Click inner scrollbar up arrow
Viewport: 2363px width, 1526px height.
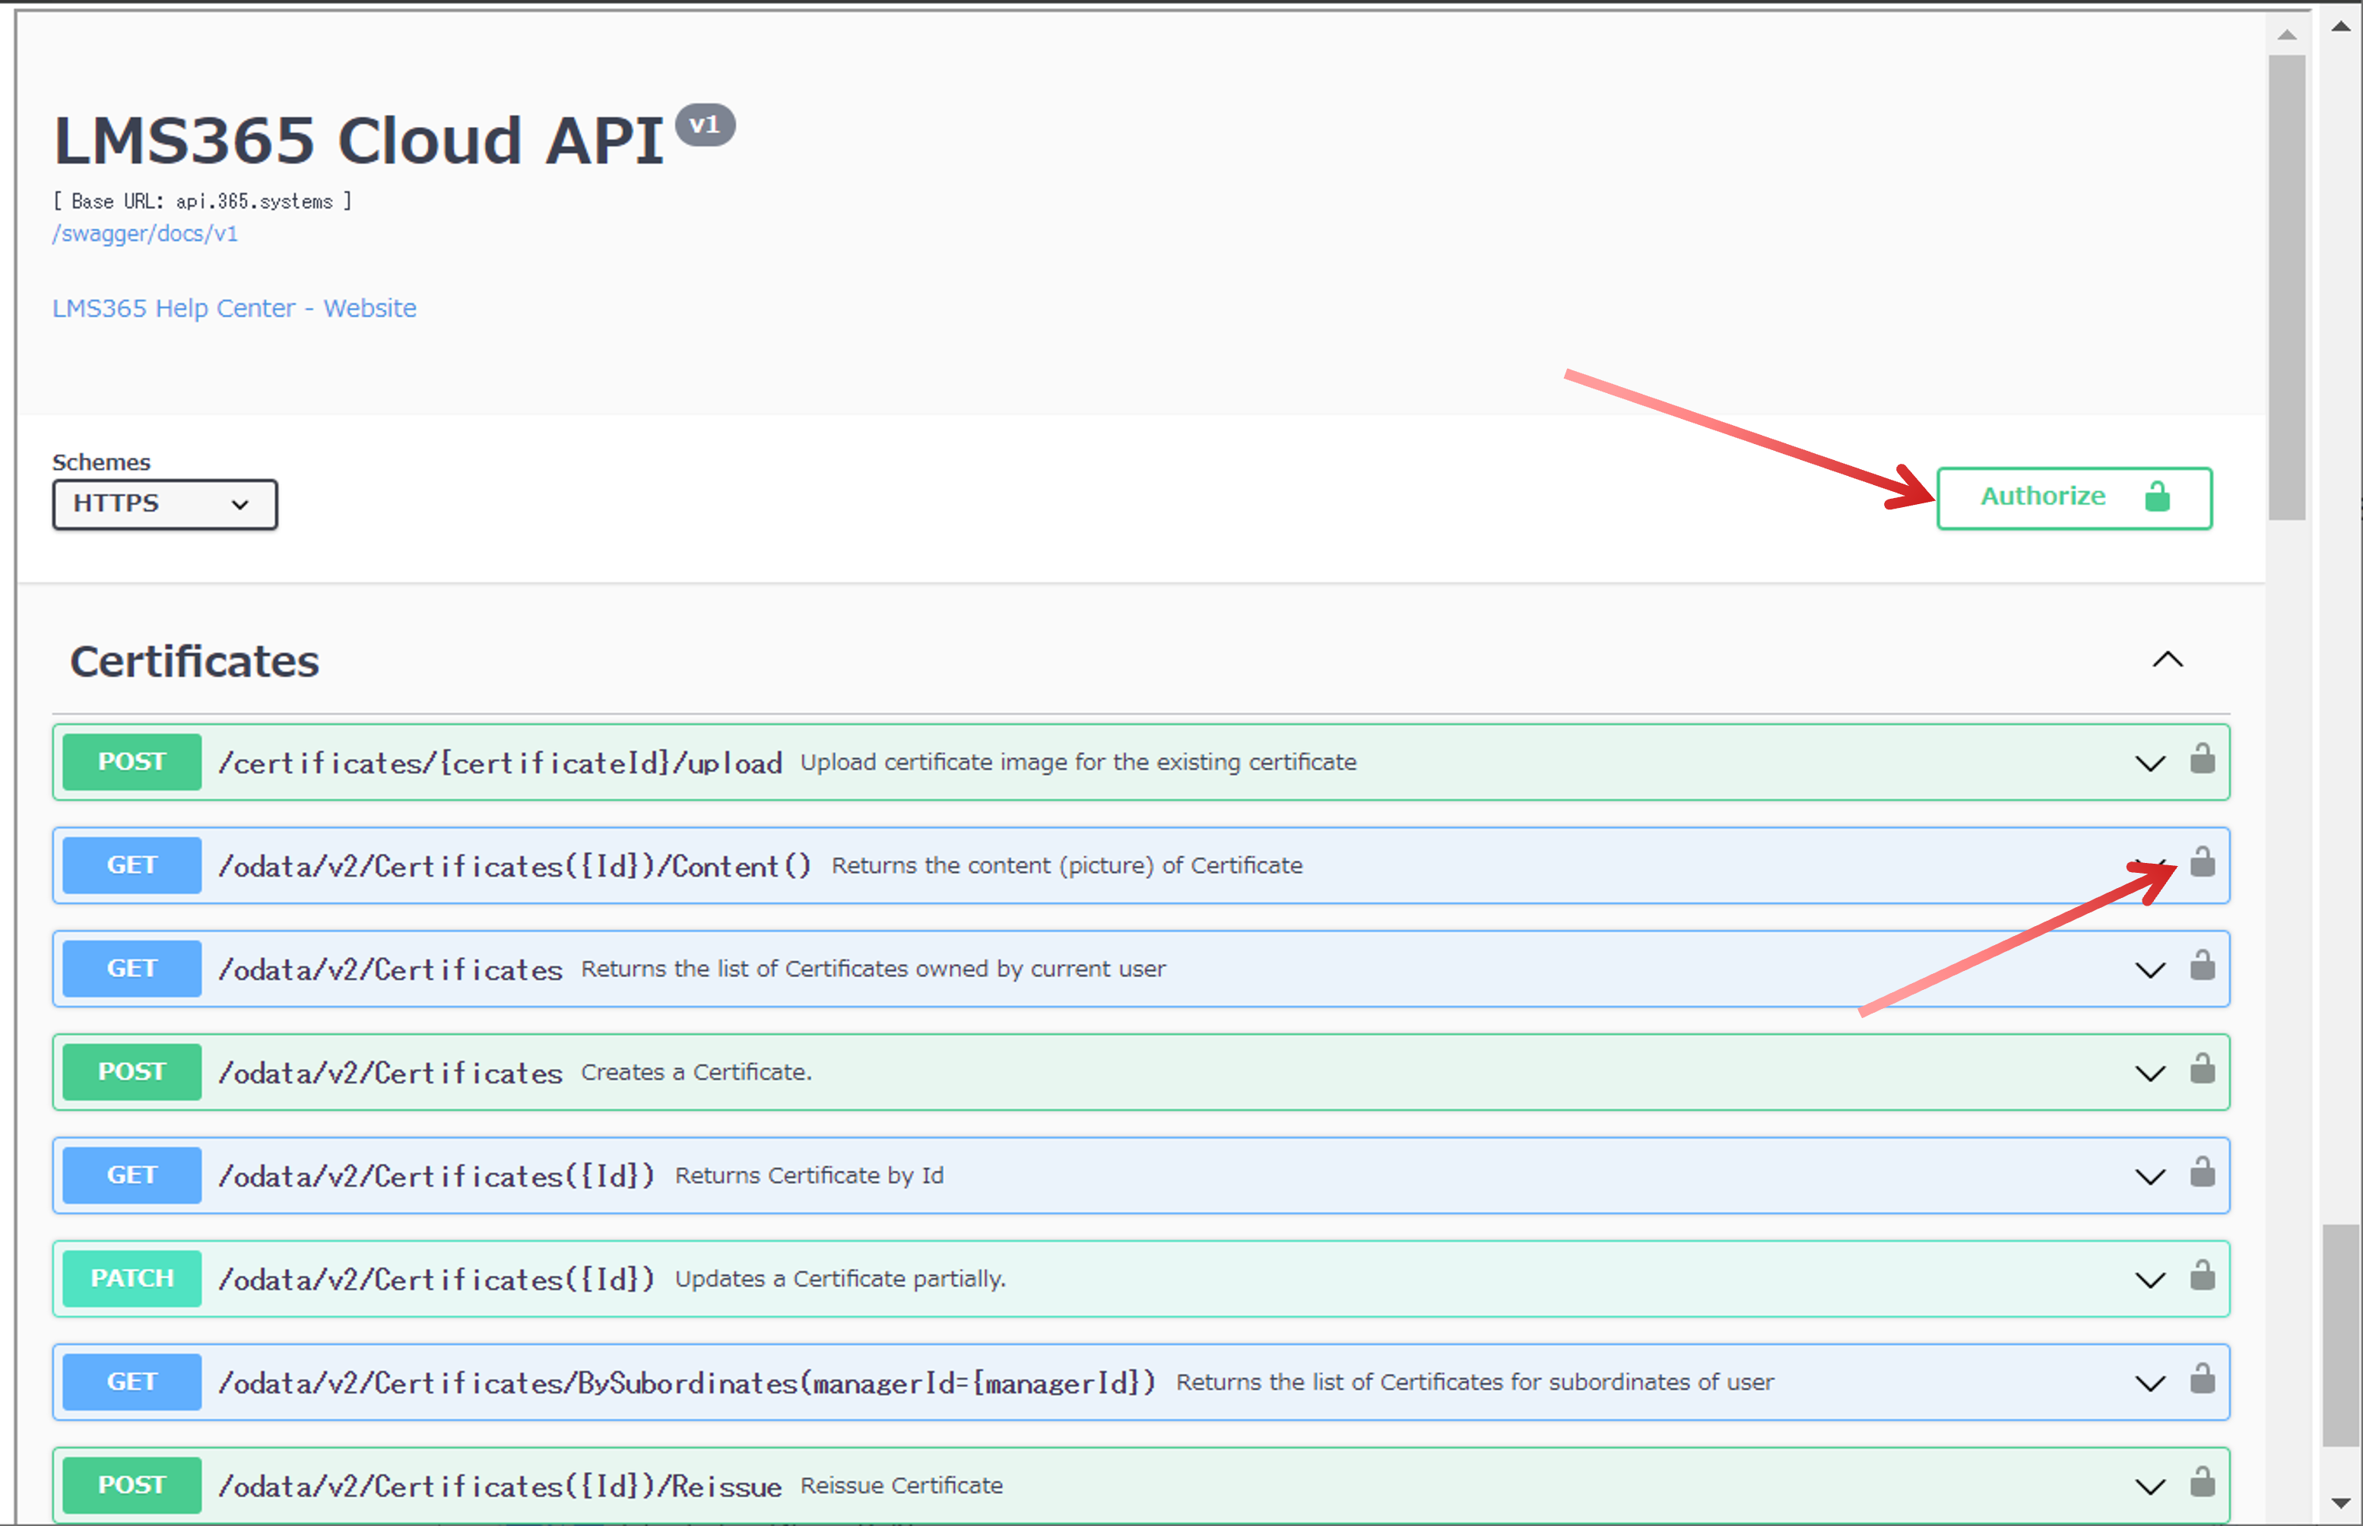point(2287,33)
